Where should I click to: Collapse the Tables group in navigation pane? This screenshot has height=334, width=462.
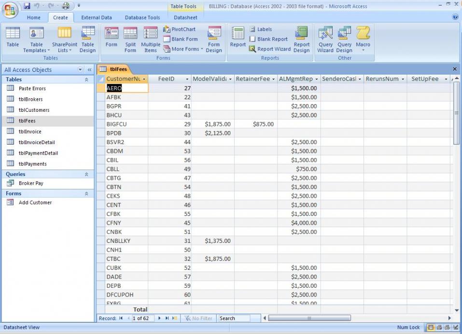click(x=86, y=80)
